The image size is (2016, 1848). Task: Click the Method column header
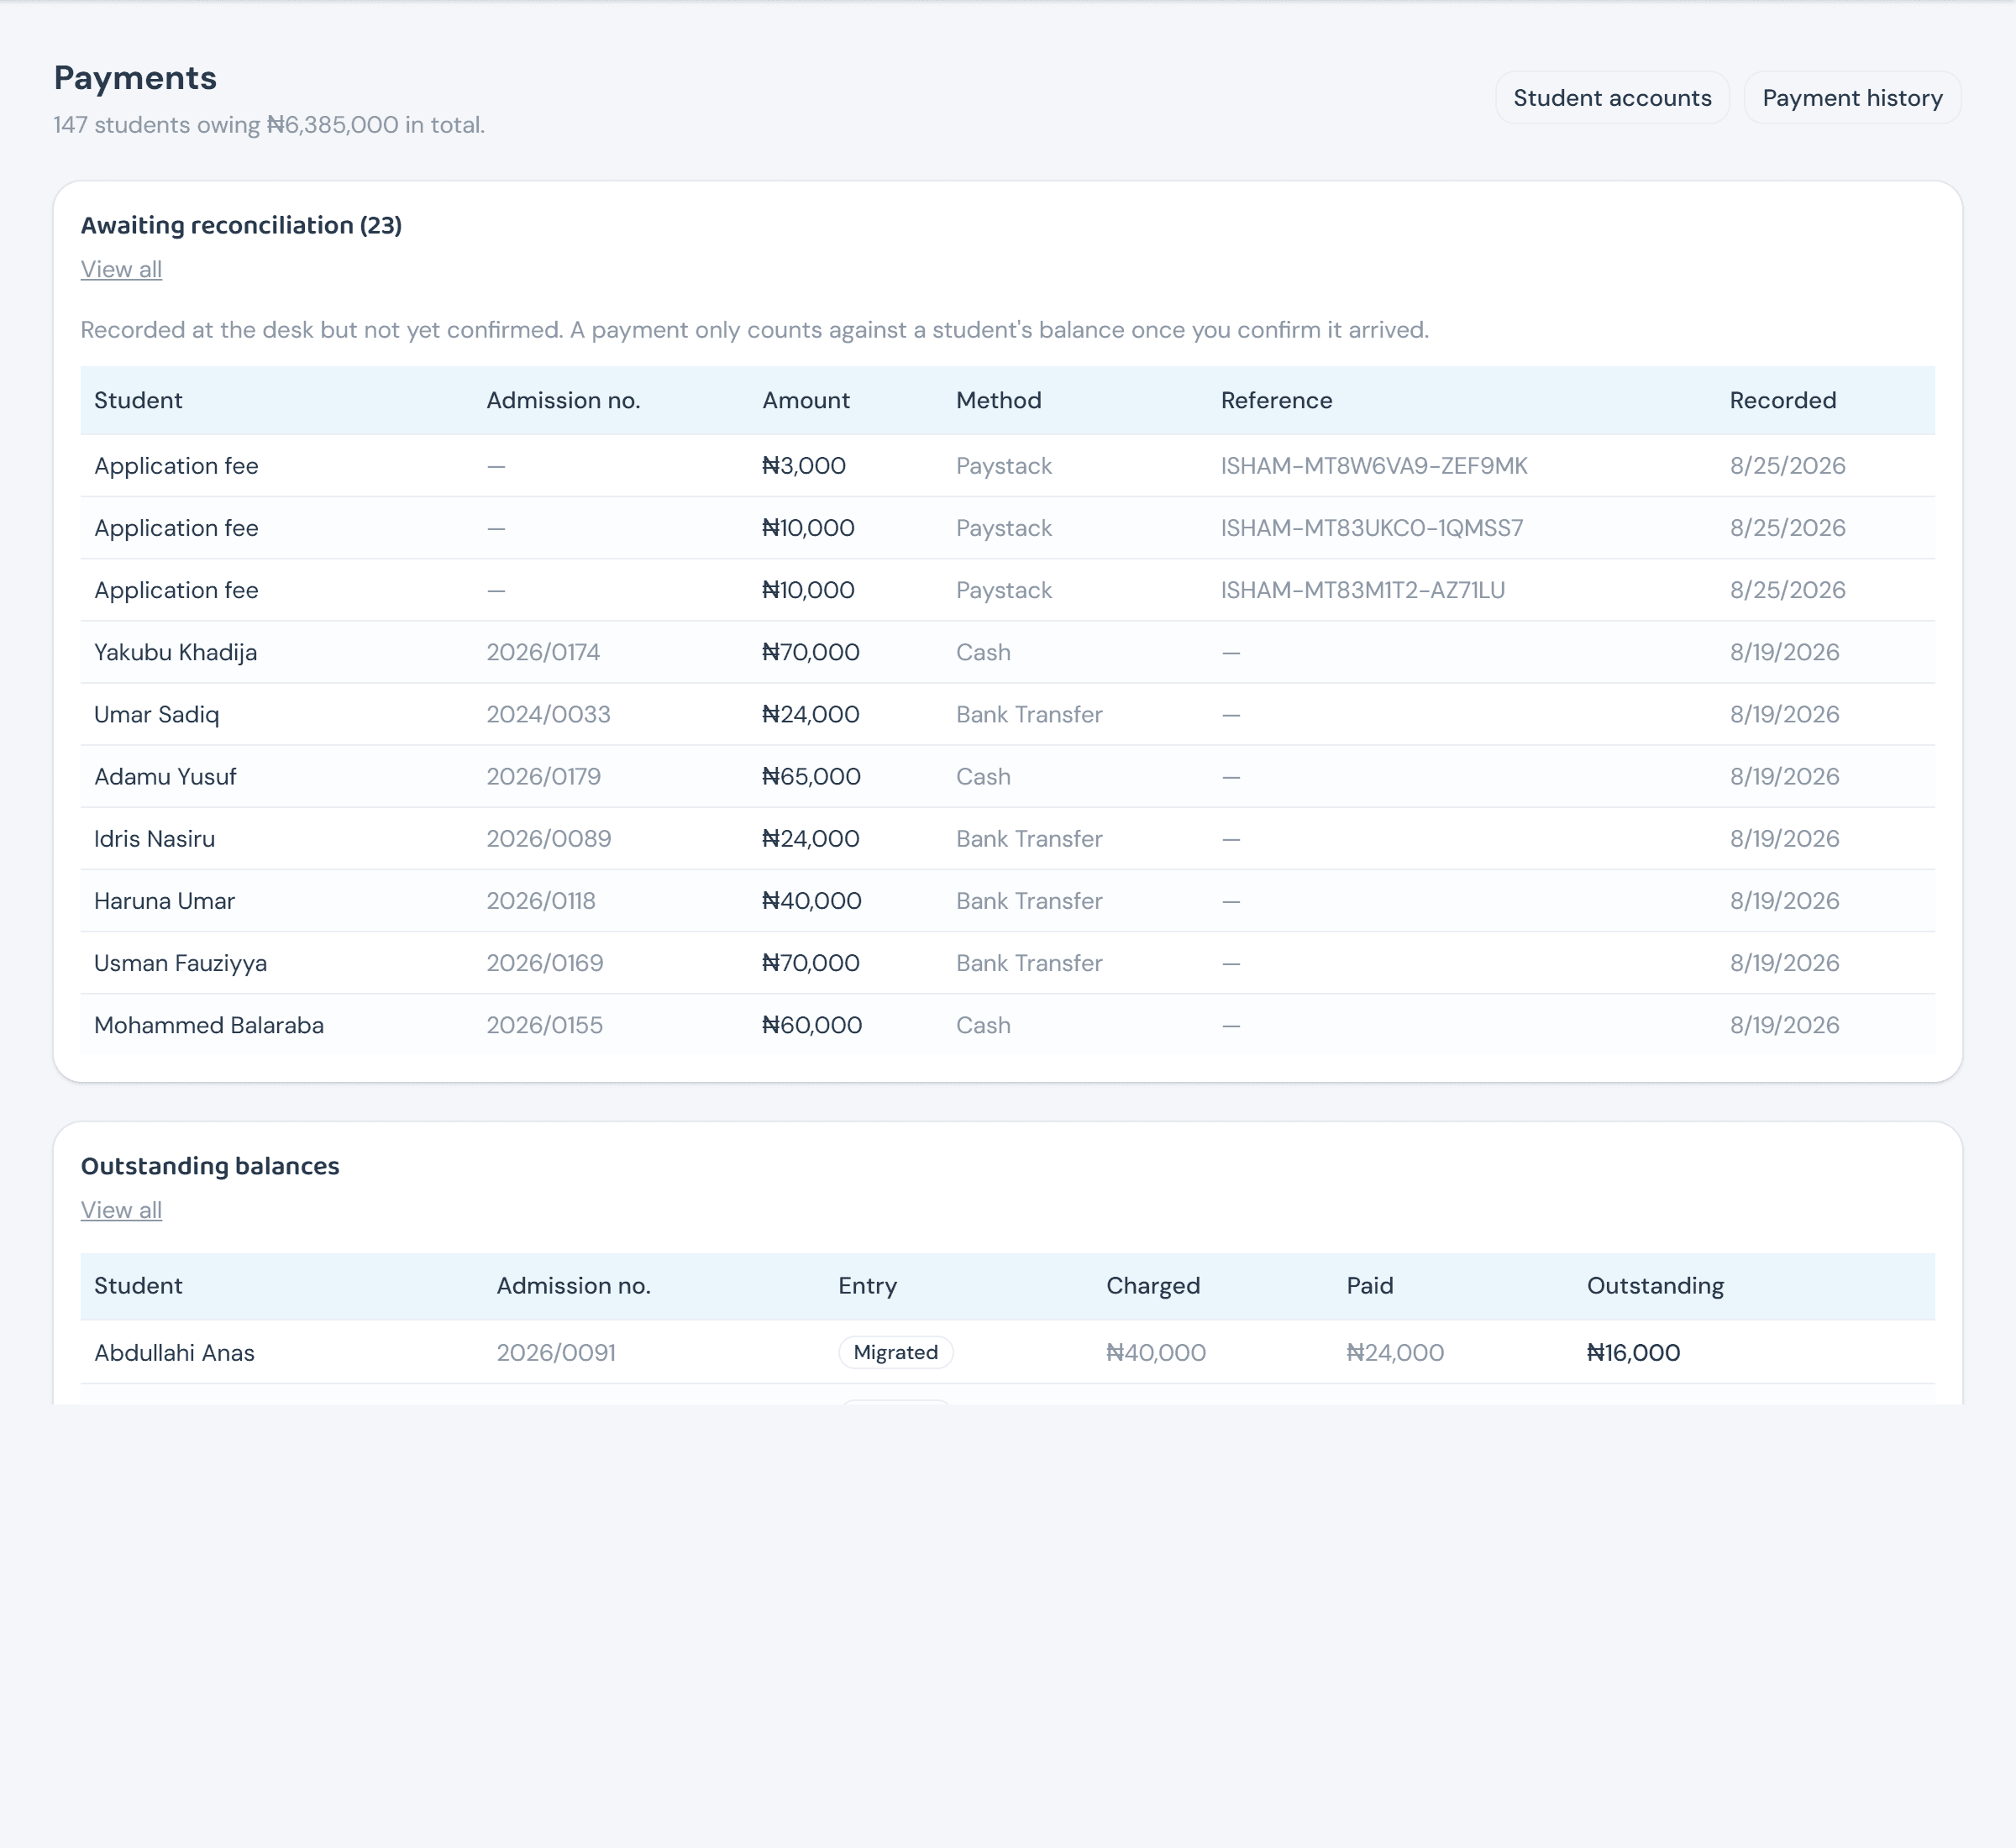(x=999, y=400)
